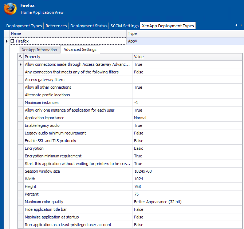Open the References tab
This screenshot has width=244, height=229.
[56, 26]
